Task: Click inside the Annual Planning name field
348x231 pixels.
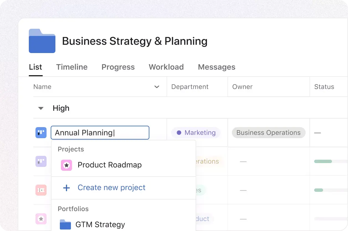Action: point(100,133)
